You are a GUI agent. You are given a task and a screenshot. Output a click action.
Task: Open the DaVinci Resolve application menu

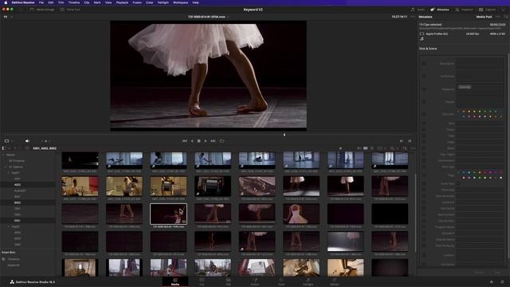pos(23,2)
